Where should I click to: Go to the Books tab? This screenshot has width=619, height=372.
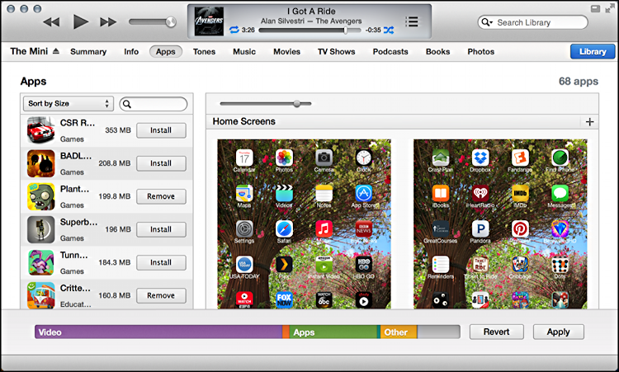click(x=437, y=52)
